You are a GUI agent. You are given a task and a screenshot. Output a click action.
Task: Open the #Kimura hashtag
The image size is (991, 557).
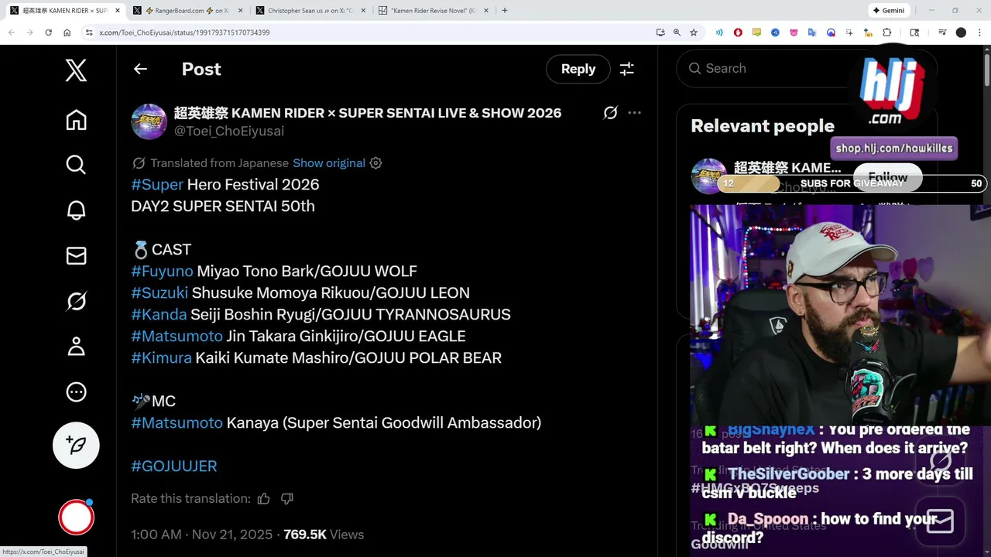161,357
